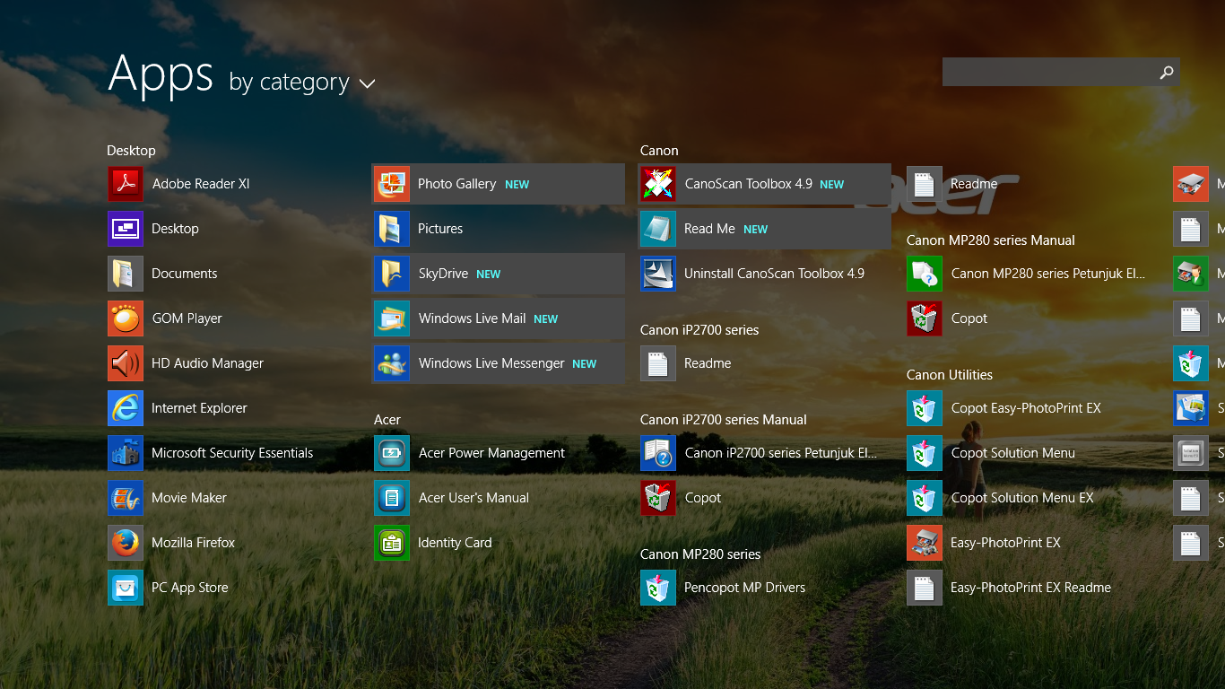Expand the "by category" sort dropdown
The height and width of the screenshot is (689, 1225).
pos(302,83)
